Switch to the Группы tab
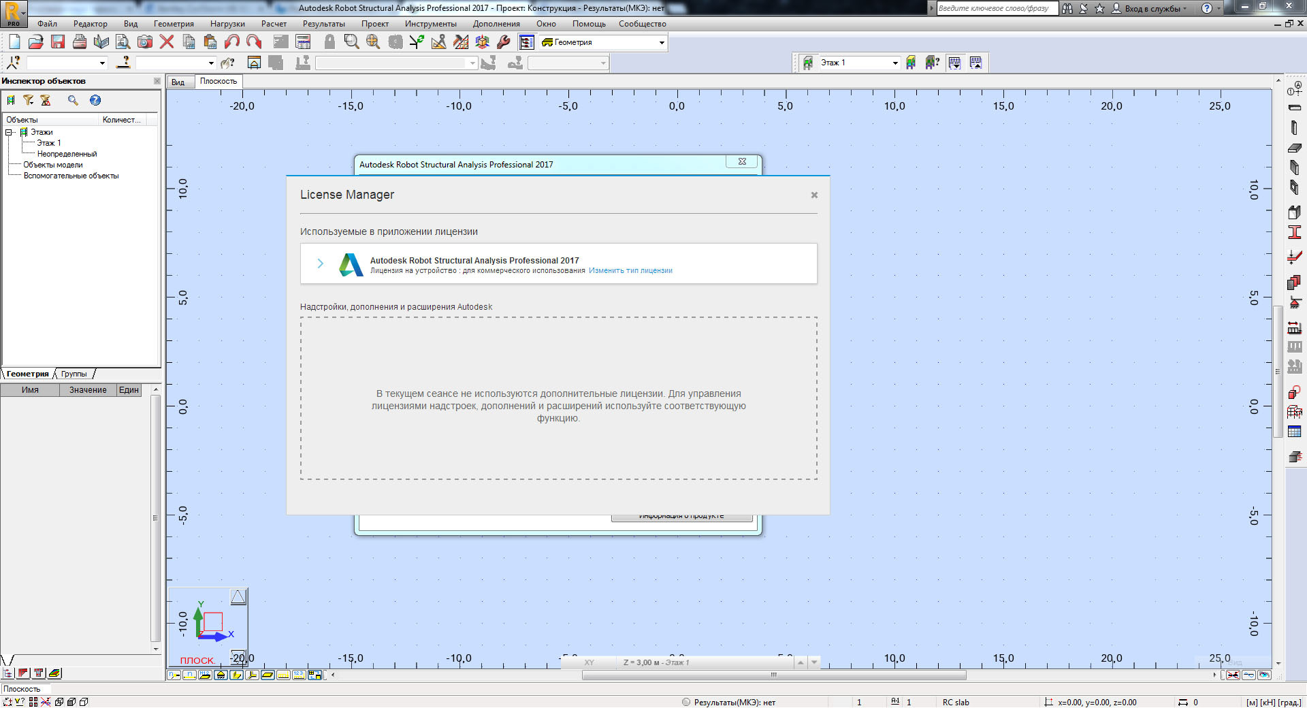 coord(74,374)
